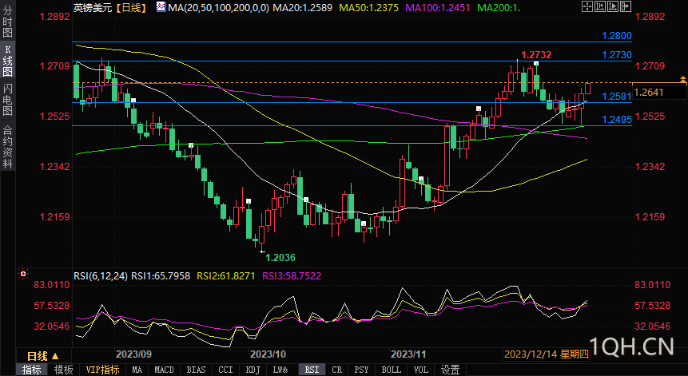This screenshot has height=376, width=688.
Task: Click the panel-export arrow icon at top right
Action: 626,6
